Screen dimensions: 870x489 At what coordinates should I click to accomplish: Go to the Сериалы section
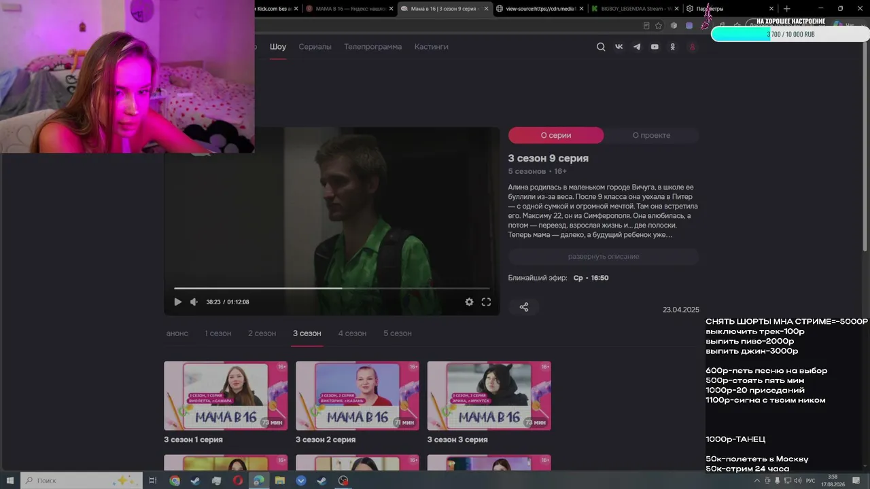315,47
